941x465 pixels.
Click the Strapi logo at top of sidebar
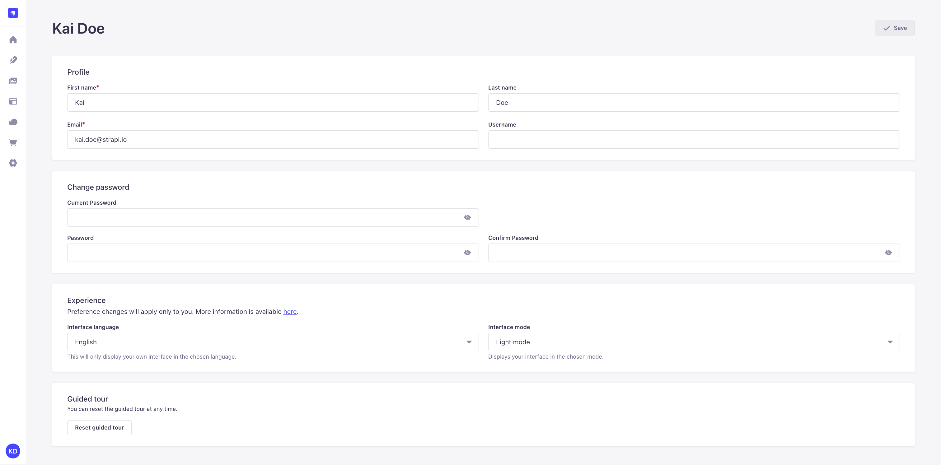coord(13,13)
